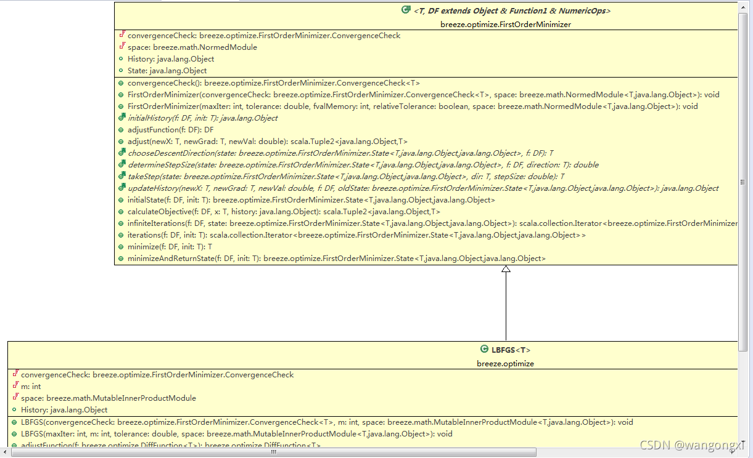Click the inheritance arrow from LBFGS to FirstOrderMinimizer
The height and width of the screenshot is (458, 753).
[x=506, y=303]
